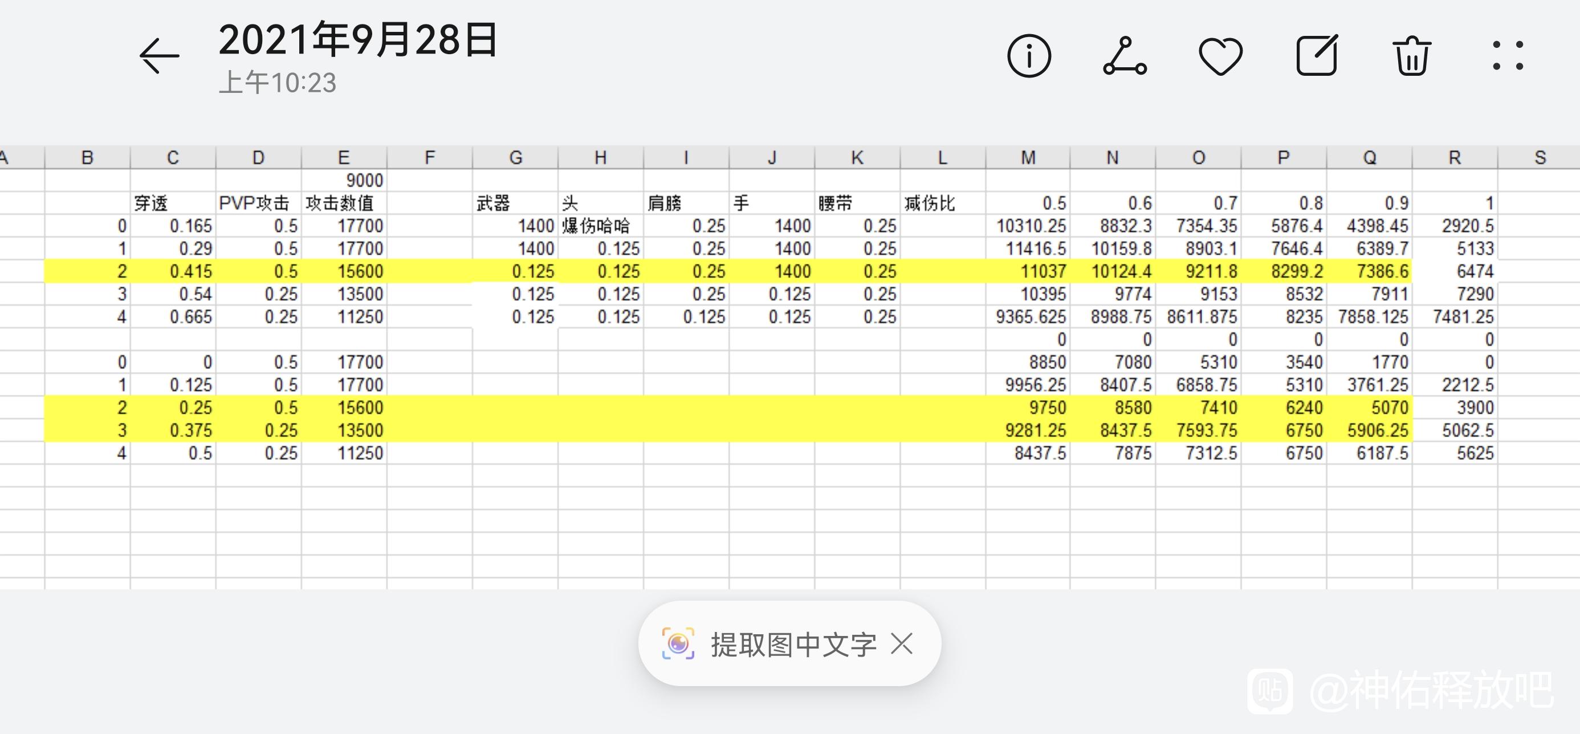Click cell with value 0.54
The height and width of the screenshot is (734, 1580).
173,293
